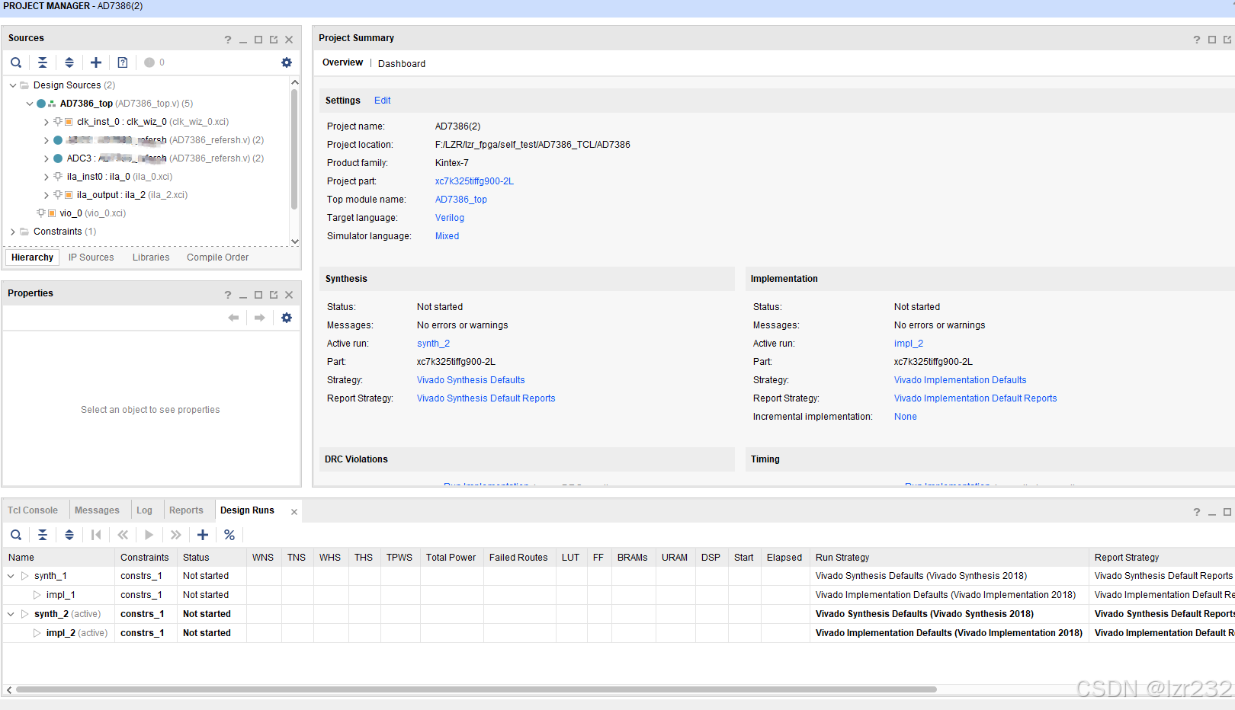Collapse AD7386_top hierarchy node
This screenshot has height=710, width=1235.
(30, 104)
